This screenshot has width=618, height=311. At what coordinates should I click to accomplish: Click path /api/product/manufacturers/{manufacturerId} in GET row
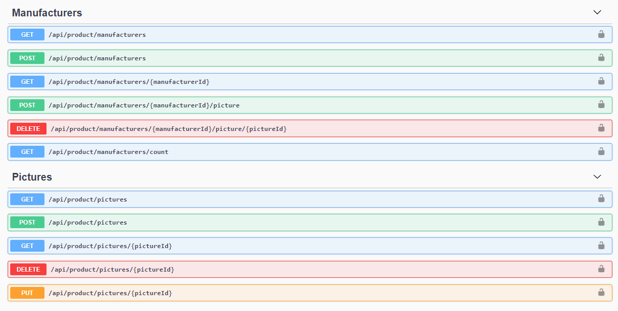[x=129, y=82]
